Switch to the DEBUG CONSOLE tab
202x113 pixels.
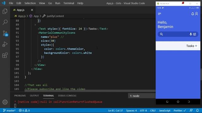67,95
